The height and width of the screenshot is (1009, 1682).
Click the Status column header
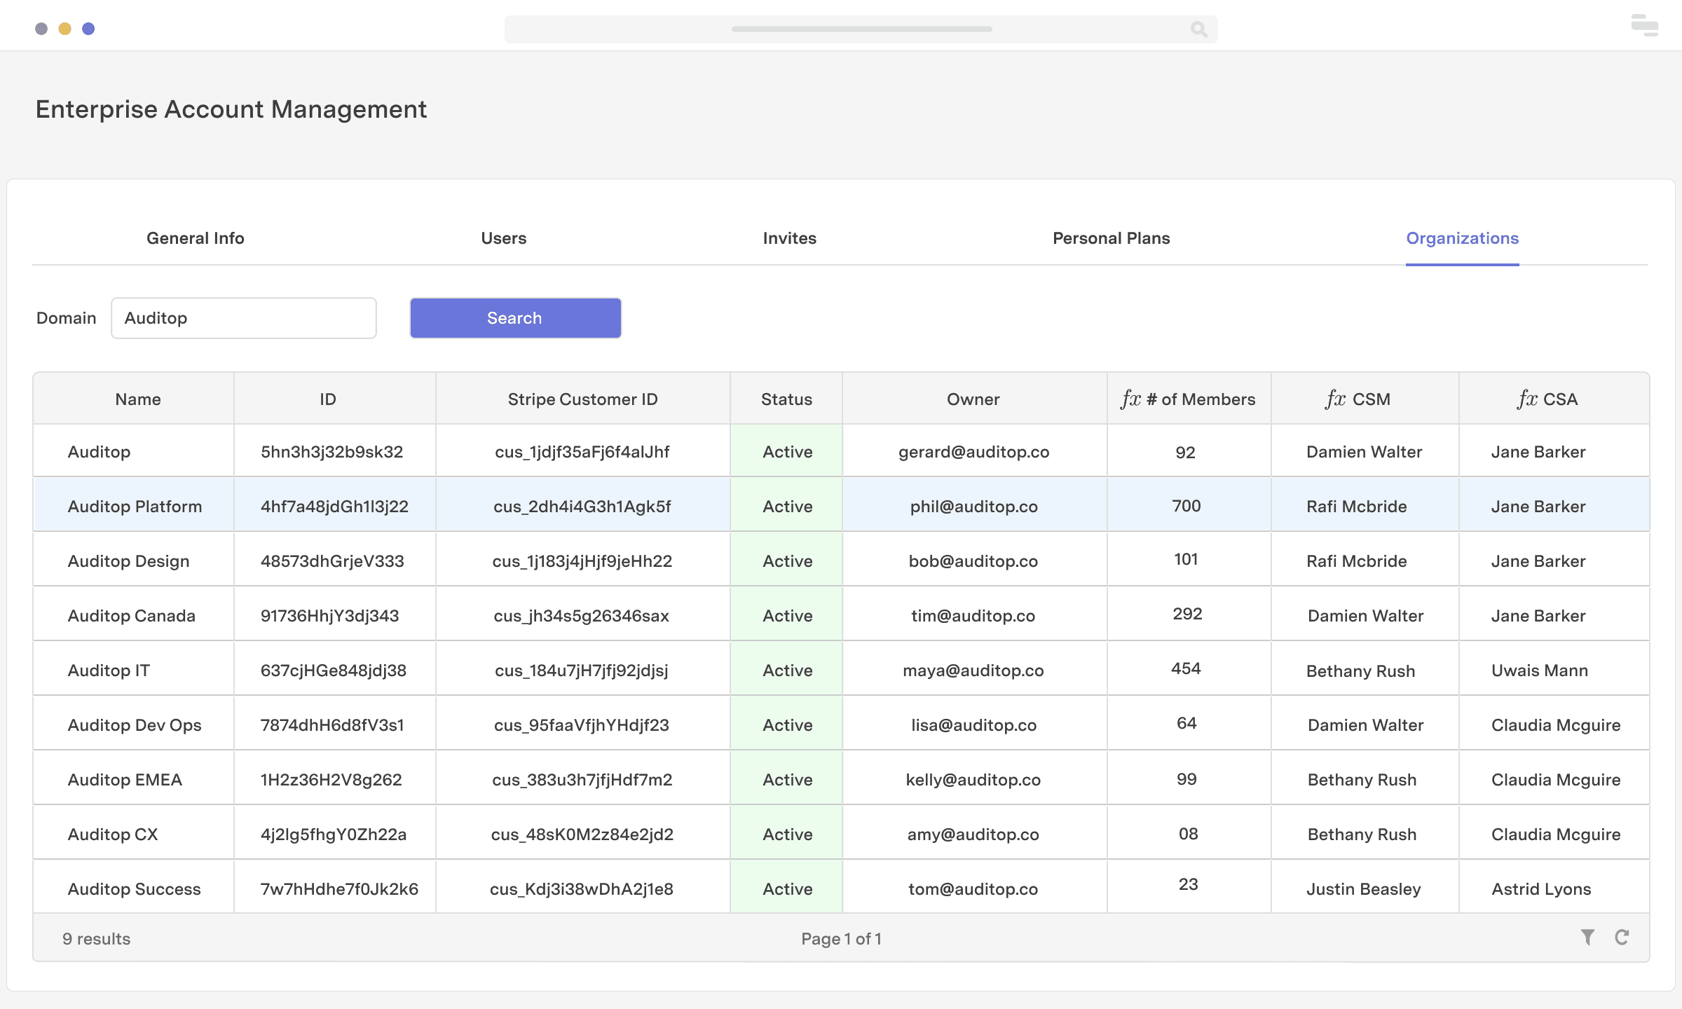tap(786, 399)
